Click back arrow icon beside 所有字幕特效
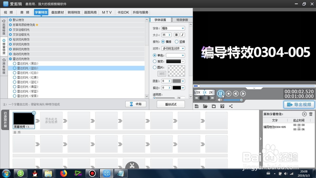Image resolution: width=316 pixels, height=178 pixels. click(x=304, y=114)
